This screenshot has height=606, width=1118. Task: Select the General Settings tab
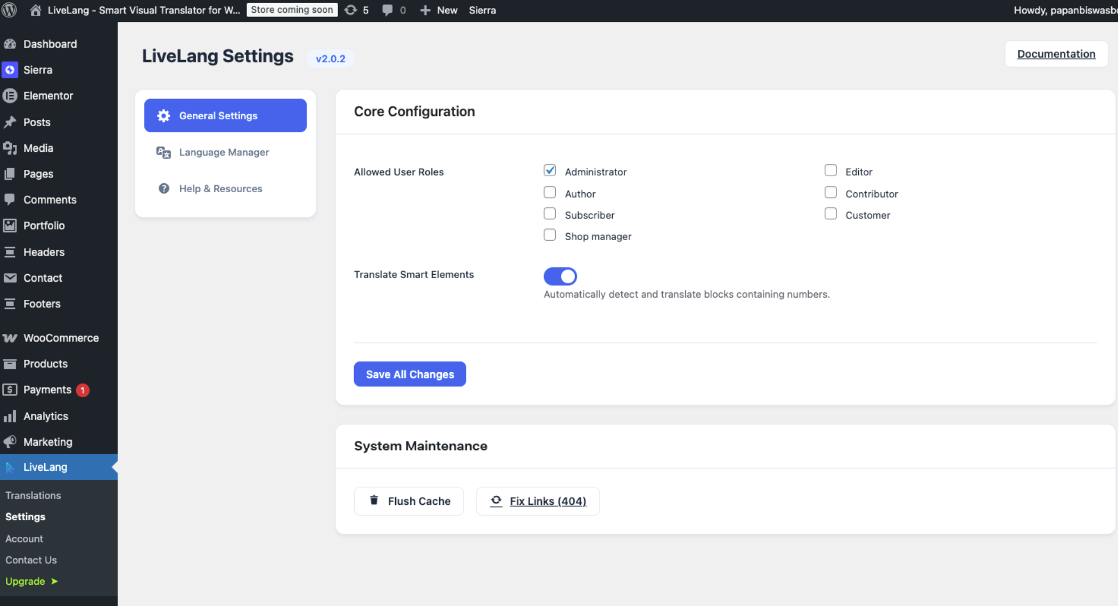(225, 116)
